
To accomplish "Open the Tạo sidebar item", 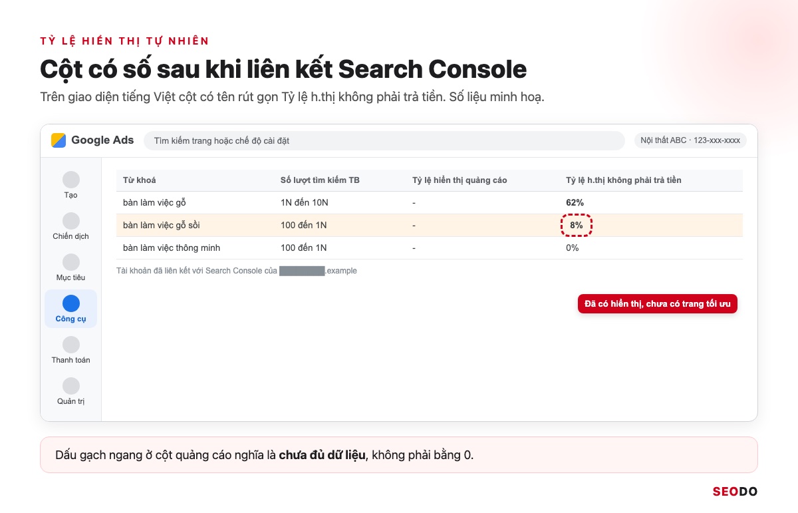I will pos(70,186).
